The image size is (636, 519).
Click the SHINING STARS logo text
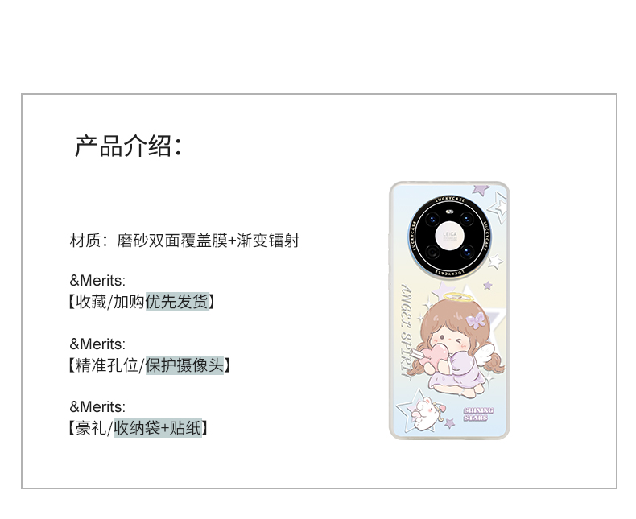click(x=478, y=414)
